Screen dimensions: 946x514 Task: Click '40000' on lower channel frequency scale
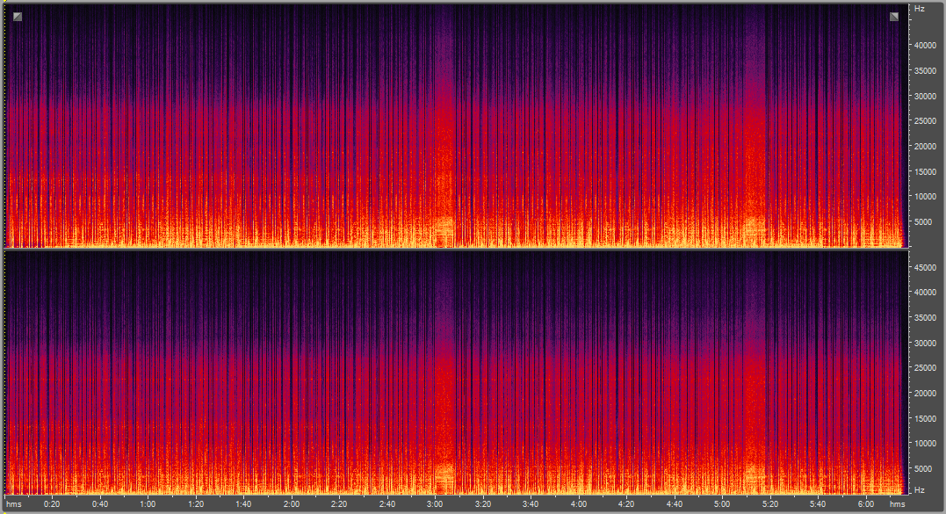point(925,292)
